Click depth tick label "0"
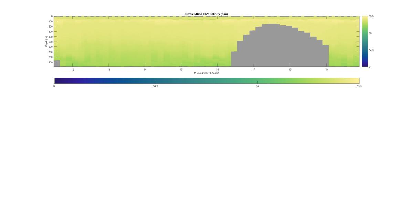Screen dimensions: 413x214 (x=52, y=16)
